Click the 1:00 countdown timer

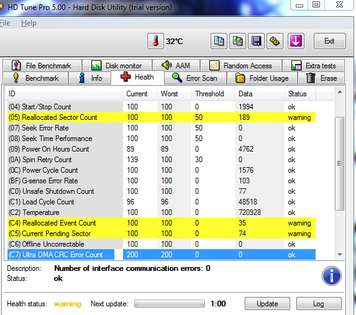[x=218, y=304]
